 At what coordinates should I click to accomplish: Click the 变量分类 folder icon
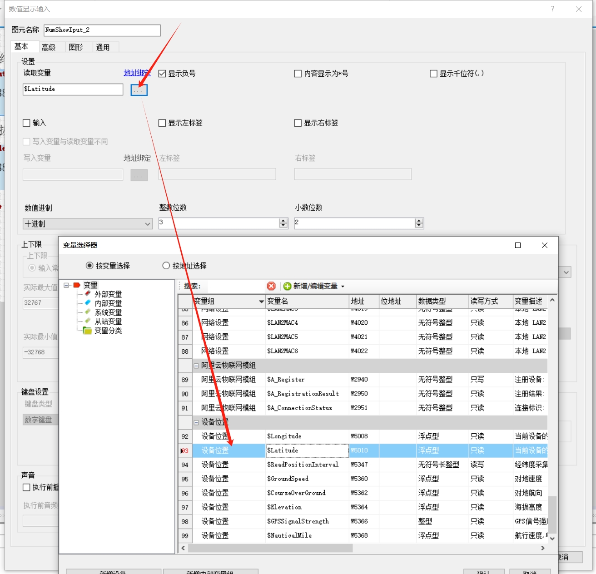[x=87, y=331]
